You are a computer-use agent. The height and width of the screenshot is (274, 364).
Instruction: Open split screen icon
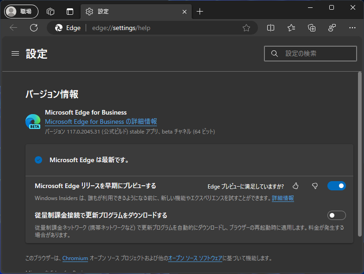pyautogui.click(x=270, y=28)
